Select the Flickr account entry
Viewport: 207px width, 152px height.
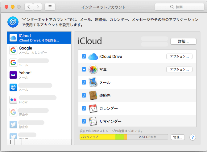click(39, 100)
